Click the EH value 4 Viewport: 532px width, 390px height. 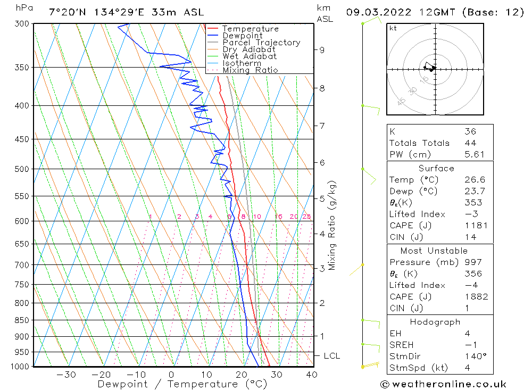coord(468,334)
